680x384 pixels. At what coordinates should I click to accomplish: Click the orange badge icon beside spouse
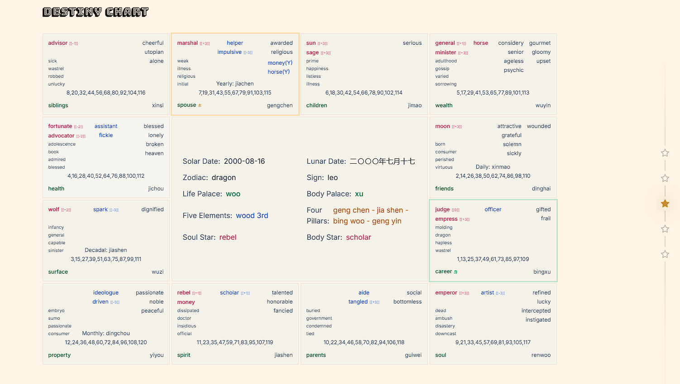[200, 105]
